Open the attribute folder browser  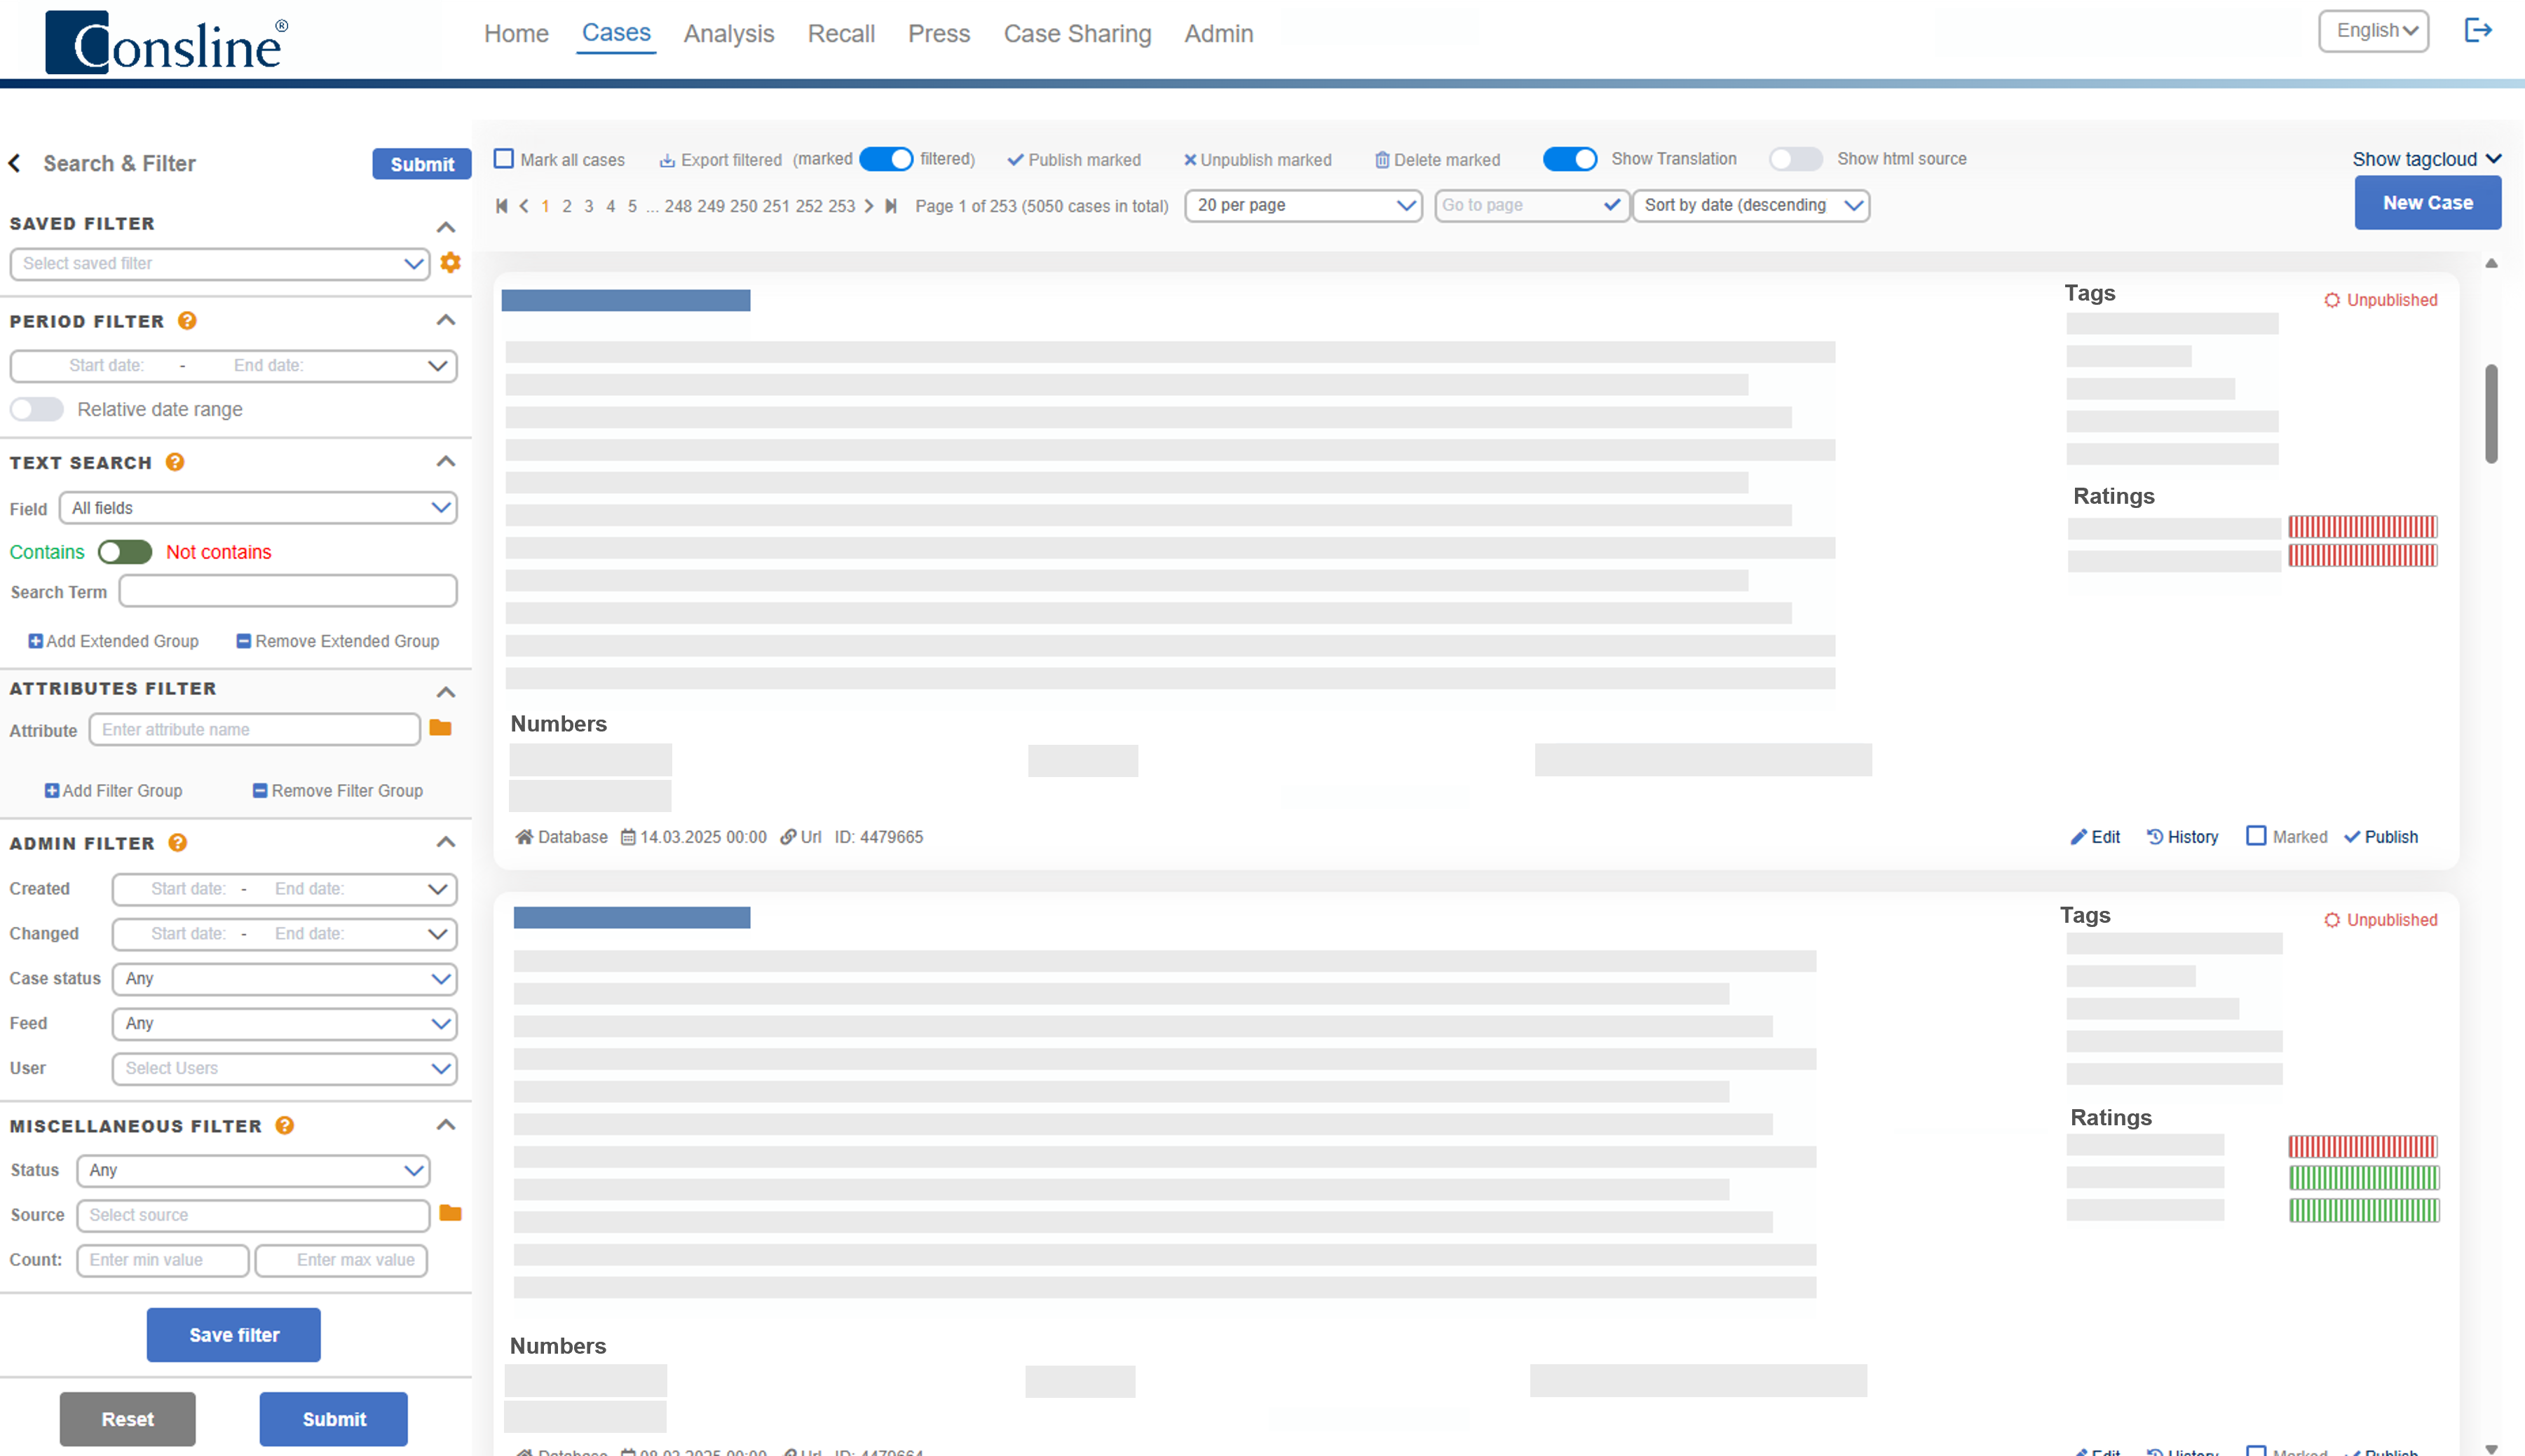pos(440,729)
